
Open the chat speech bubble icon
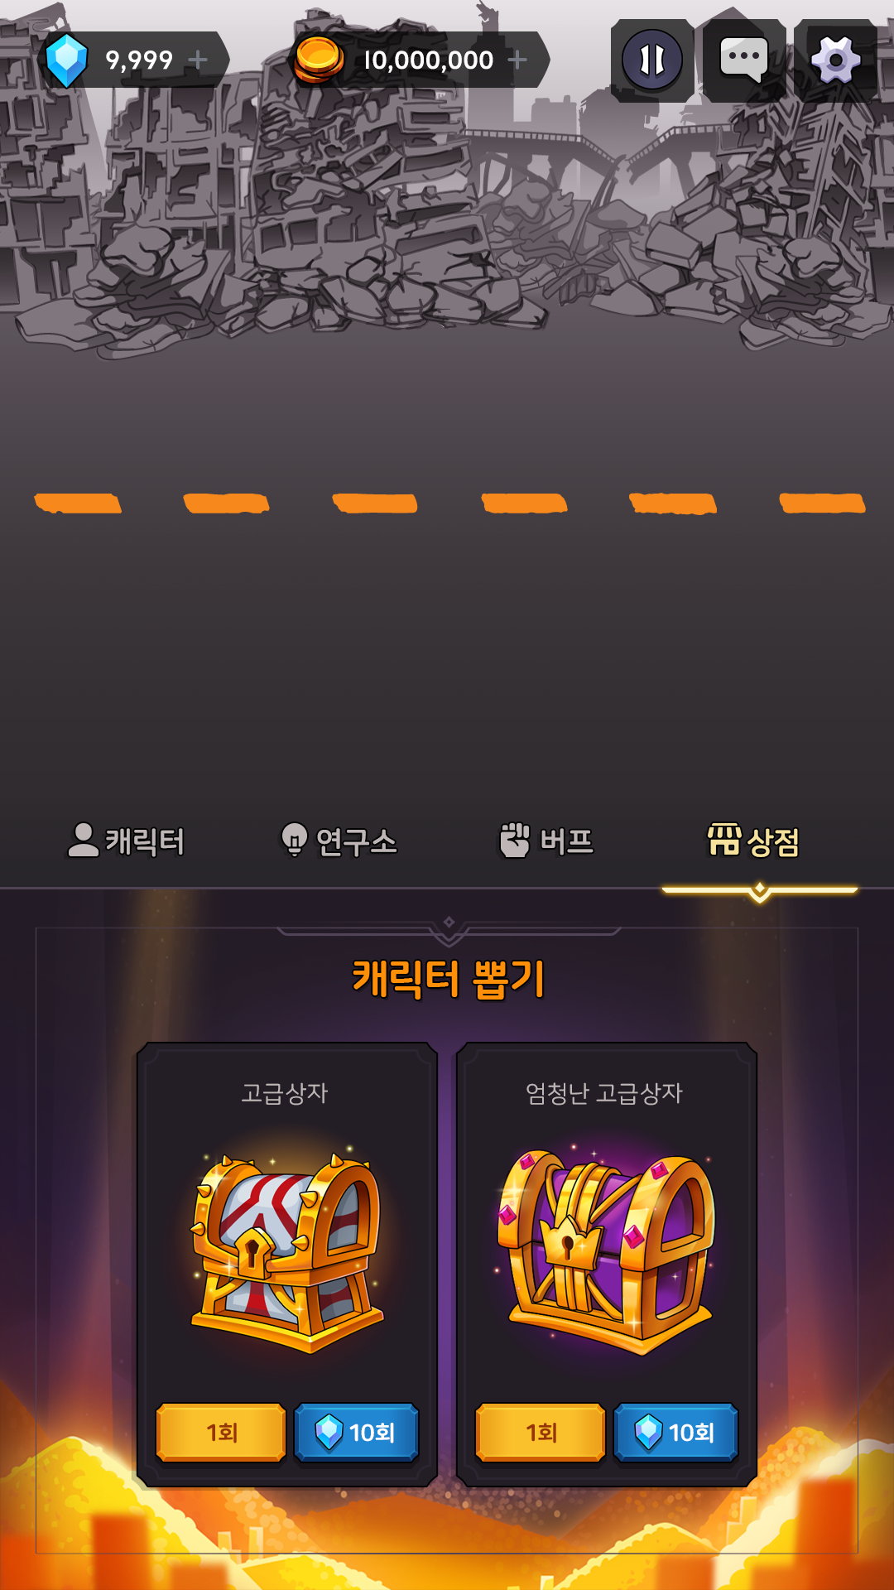(x=743, y=60)
